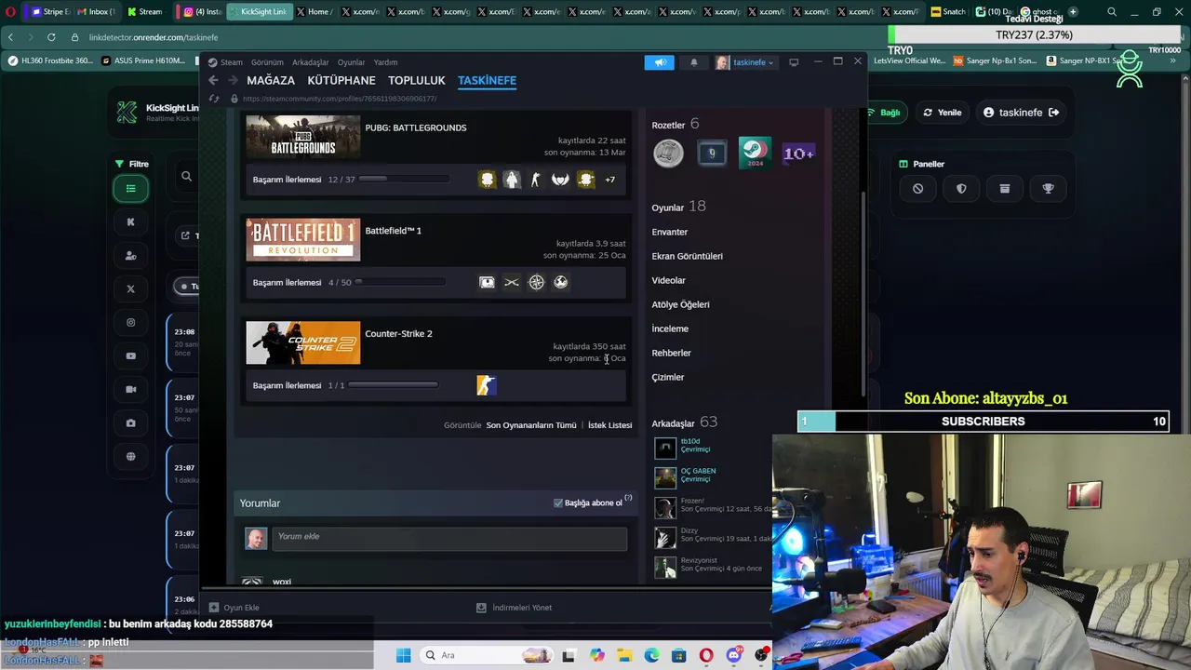
Task: Open İnceleme link
Action: tap(670, 328)
